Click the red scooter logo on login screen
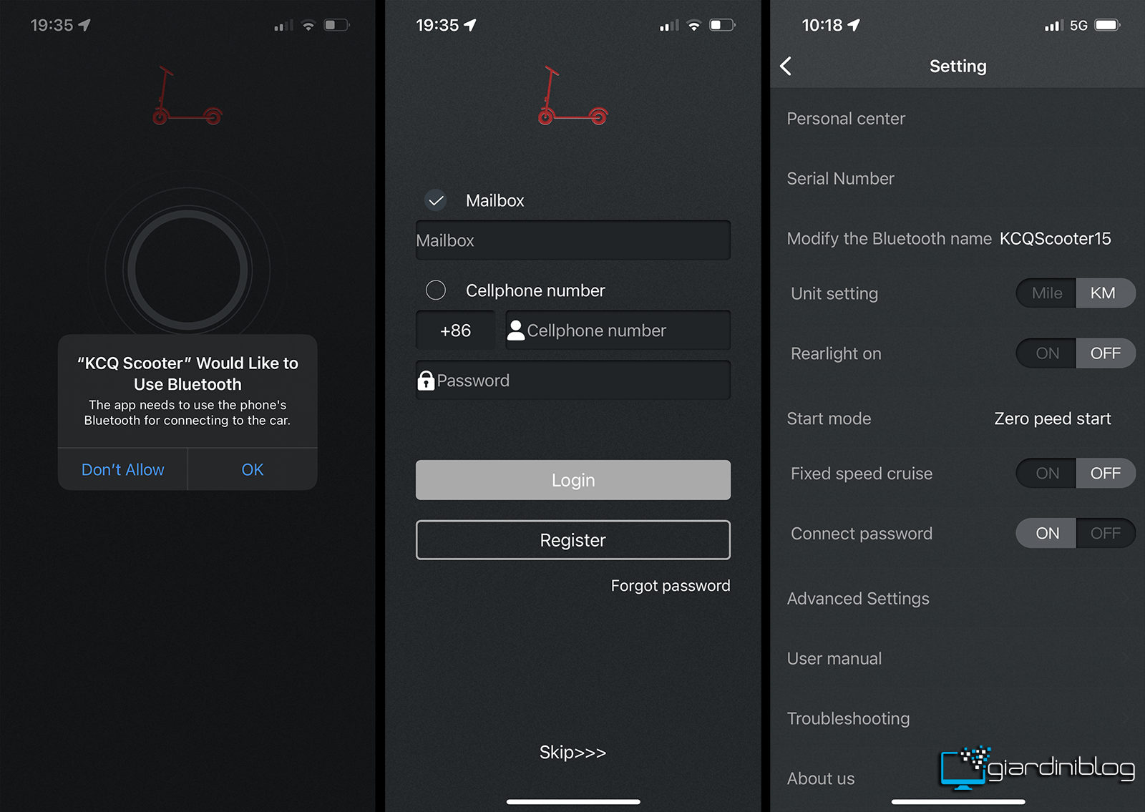Screen dimensions: 1145x812 [573, 96]
